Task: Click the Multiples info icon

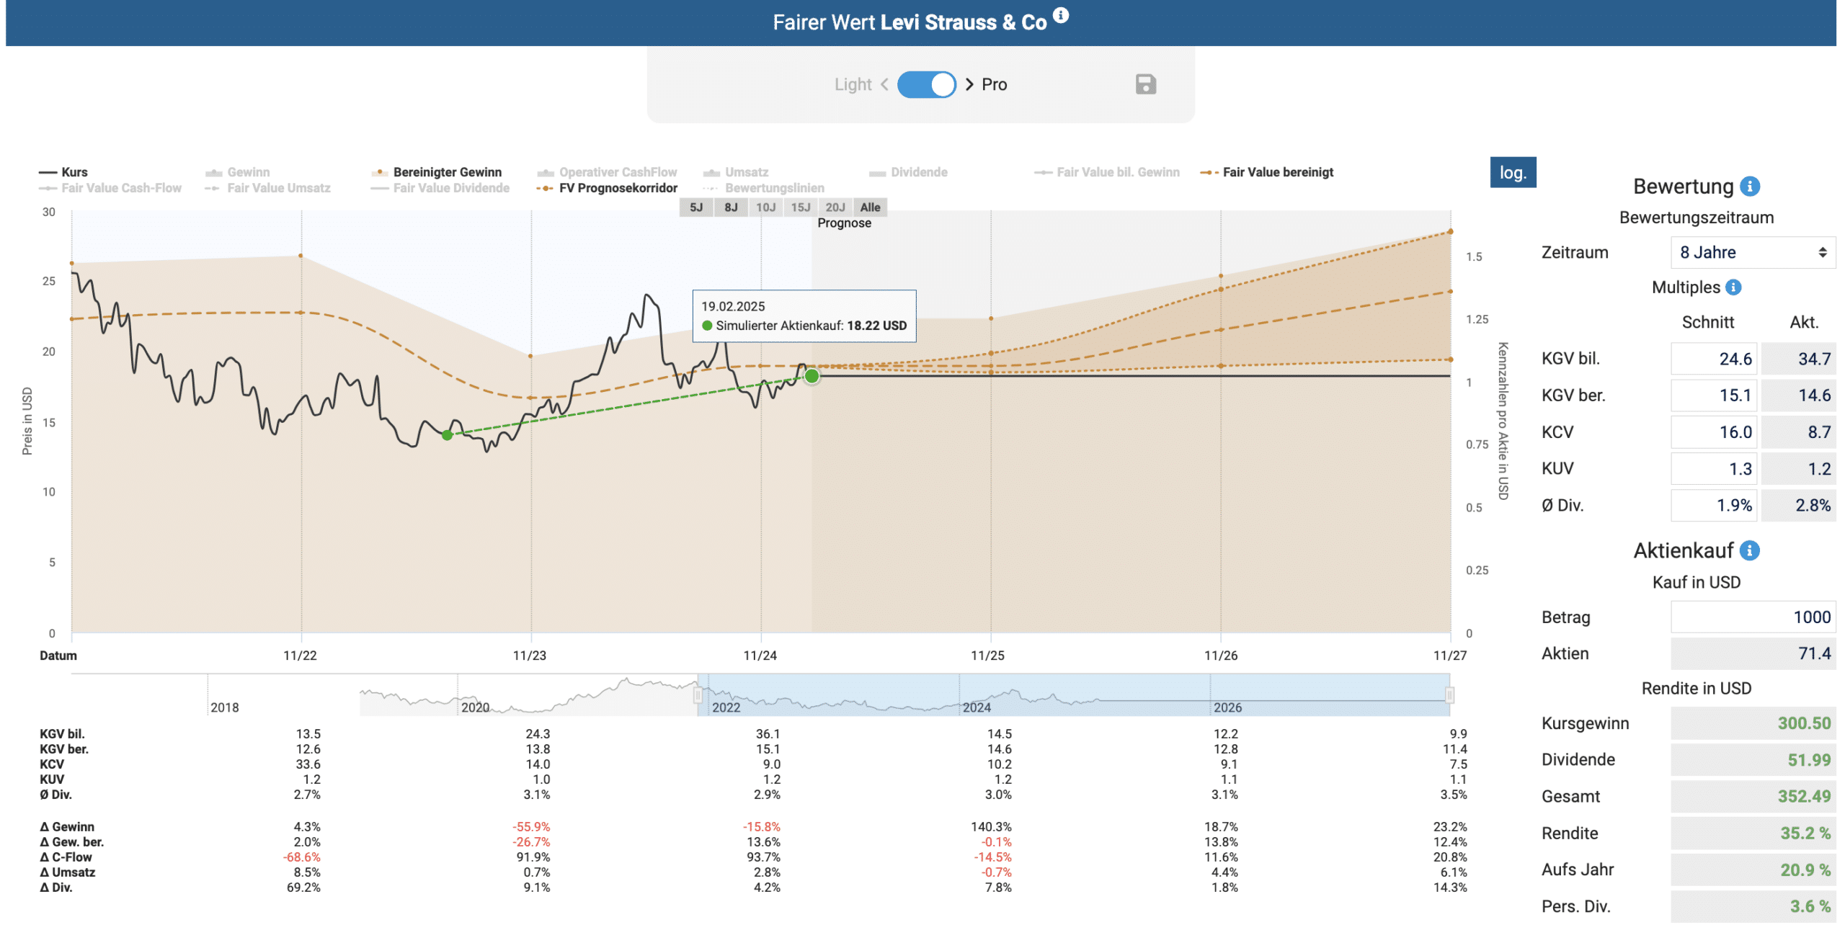Action: pyautogui.click(x=1733, y=287)
